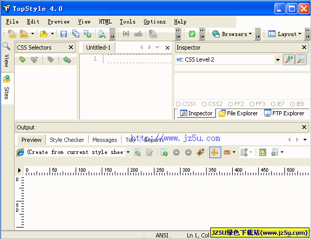Click the Save All icon
The height and width of the screenshot is (239, 311).
pos(76,34)
